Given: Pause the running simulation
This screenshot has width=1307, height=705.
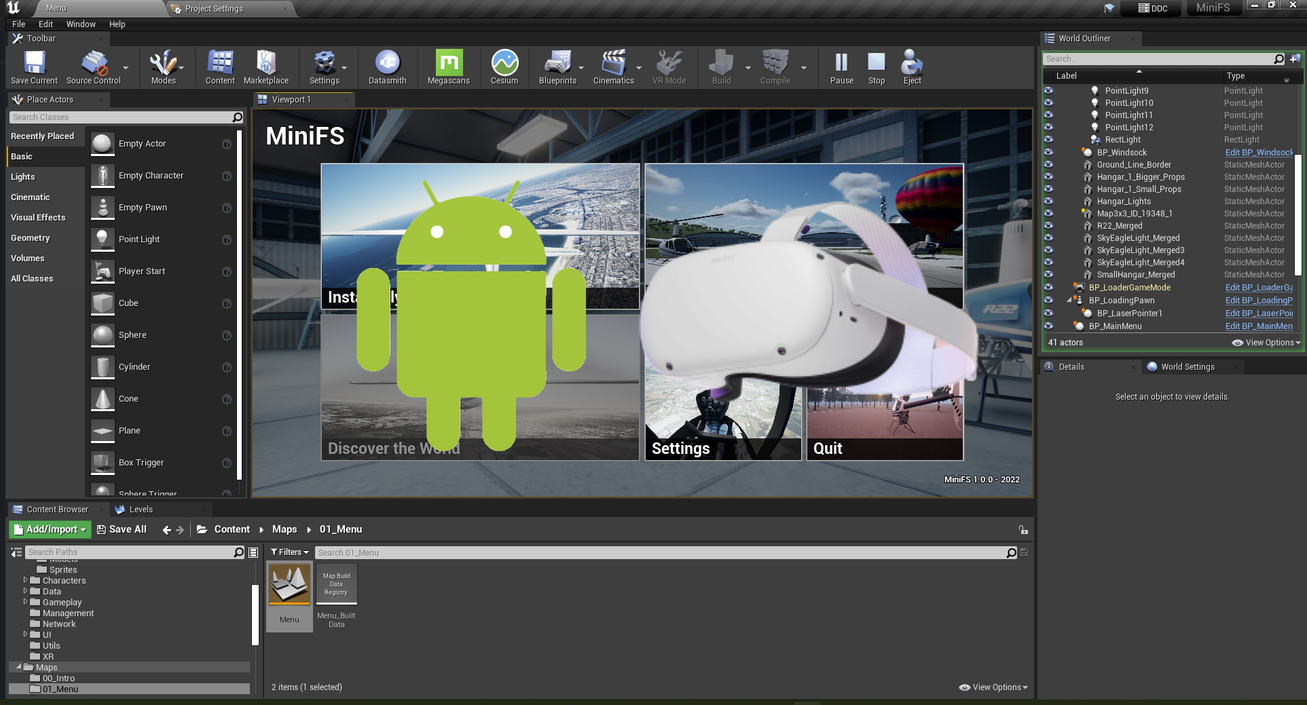Looking at the screenshot, I should click(x=842, y=66).
